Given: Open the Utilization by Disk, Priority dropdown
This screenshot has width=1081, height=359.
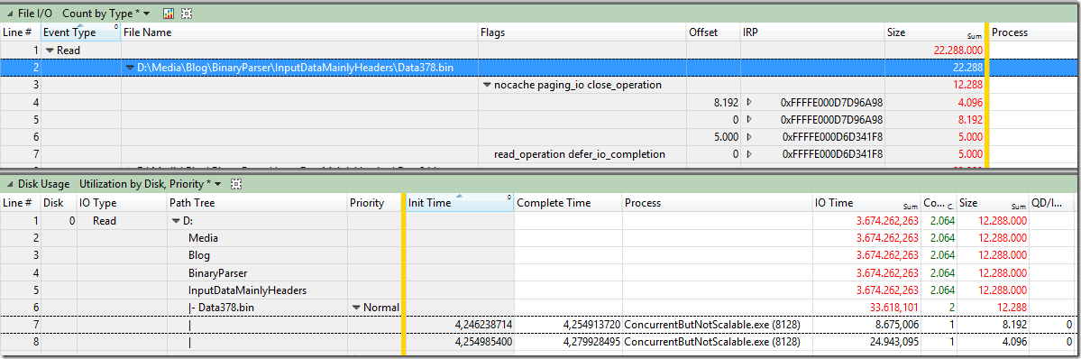Looking at the screenshot, I should (x=151, y=184).
